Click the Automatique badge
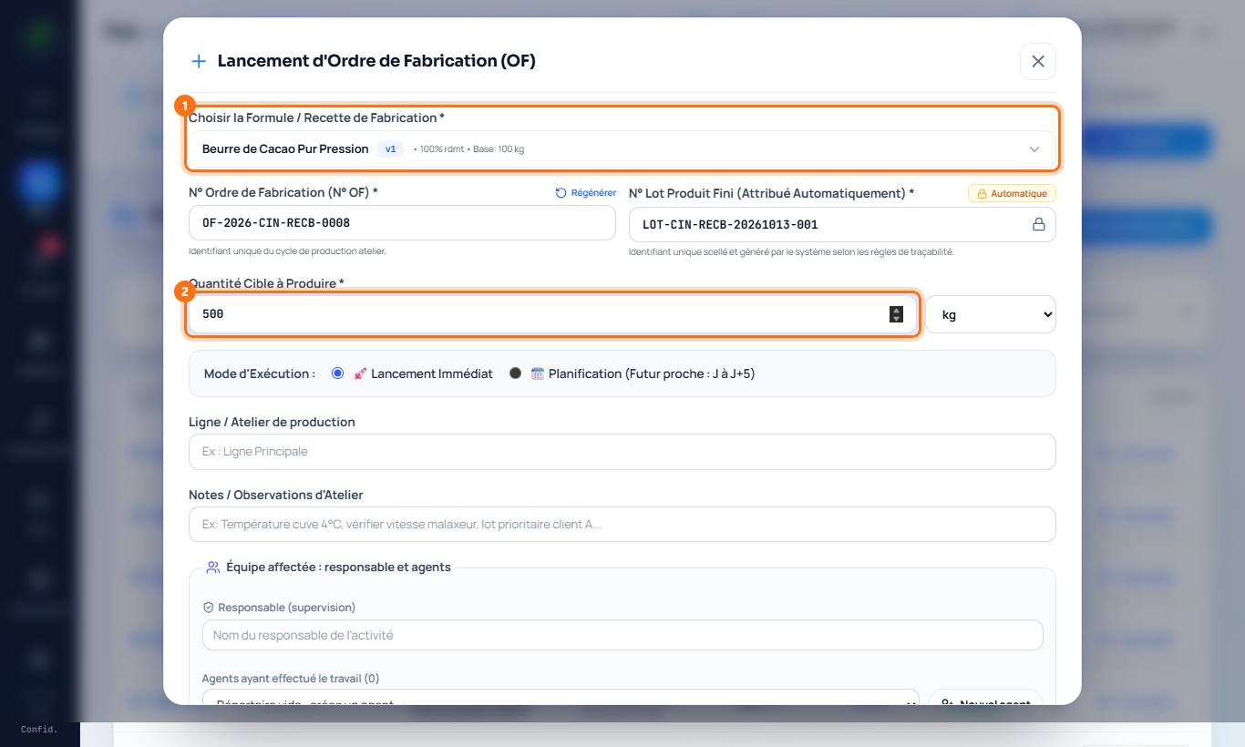The height and width of the screenshot is (747, 1245). 1012,193
